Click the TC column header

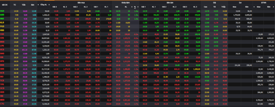point(15,5)
